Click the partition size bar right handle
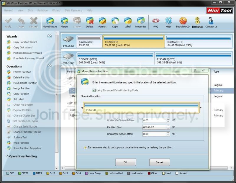 [200, 108]
